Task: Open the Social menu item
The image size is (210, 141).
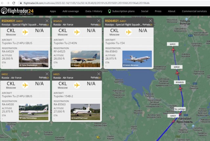Action: tap(145, 11)
